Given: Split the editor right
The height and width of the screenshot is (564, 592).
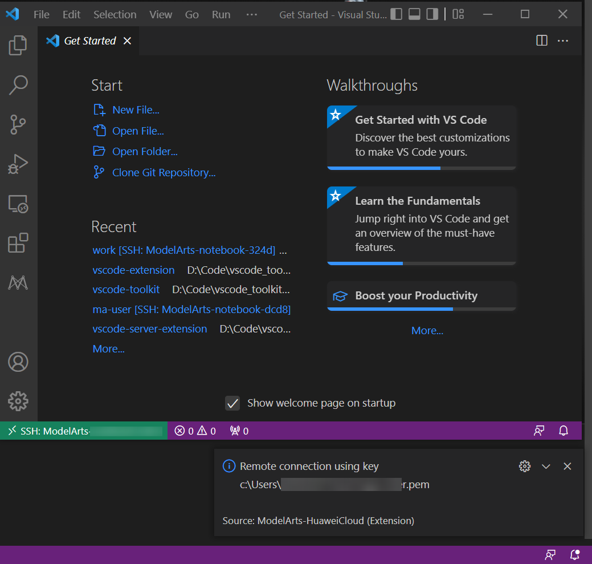Looking at the screenshot, I should pos(542,40).
